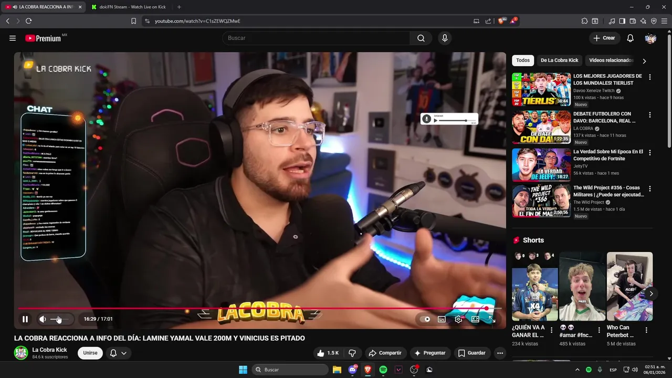This screenshot has width=672, height=378.
Task: Select the Todos filter chip
Action: click(x=523, y=60)
